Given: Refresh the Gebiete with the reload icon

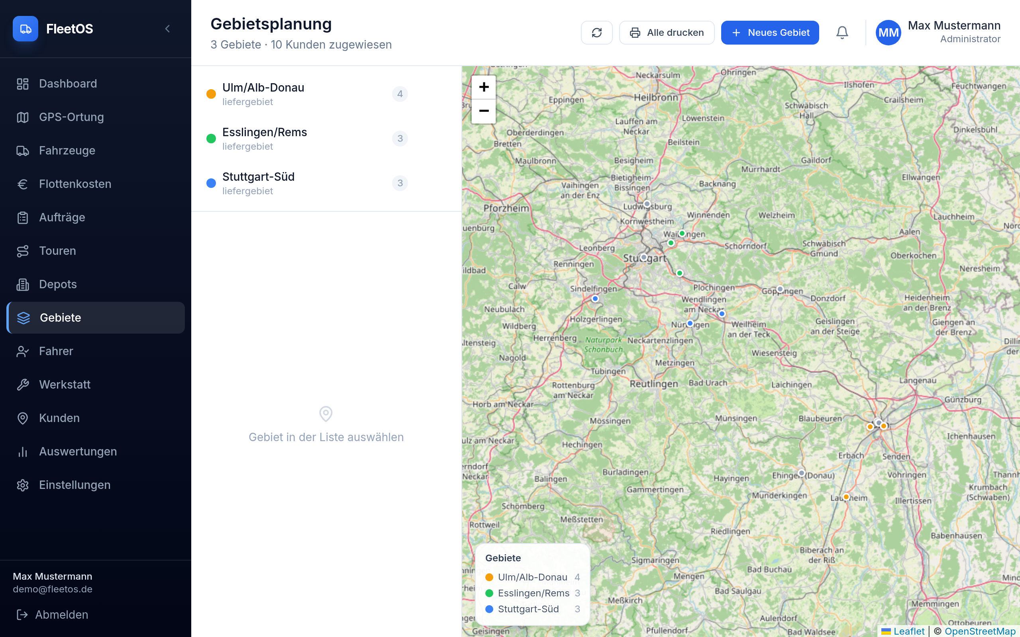Looking at the screenshot, I should [596, 32].
